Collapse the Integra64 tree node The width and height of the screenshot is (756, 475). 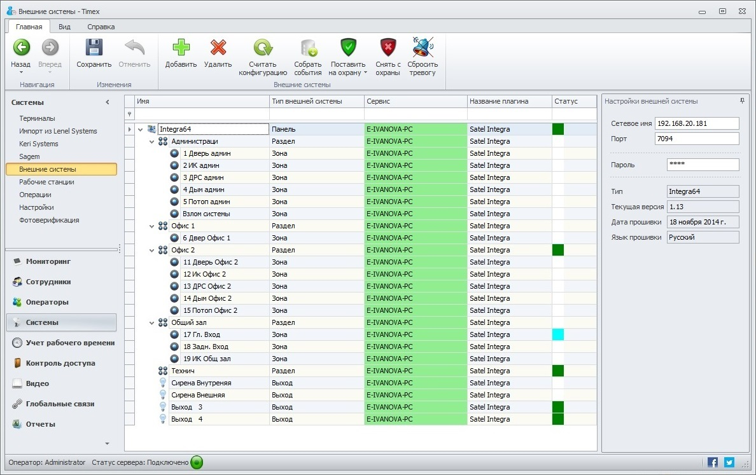pyautogui.click(x=140, y=130)
